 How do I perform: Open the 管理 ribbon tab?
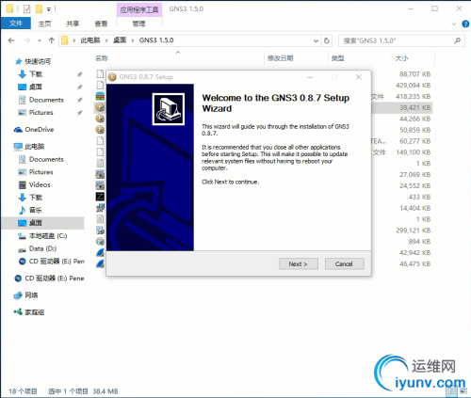tap(138, 24)
